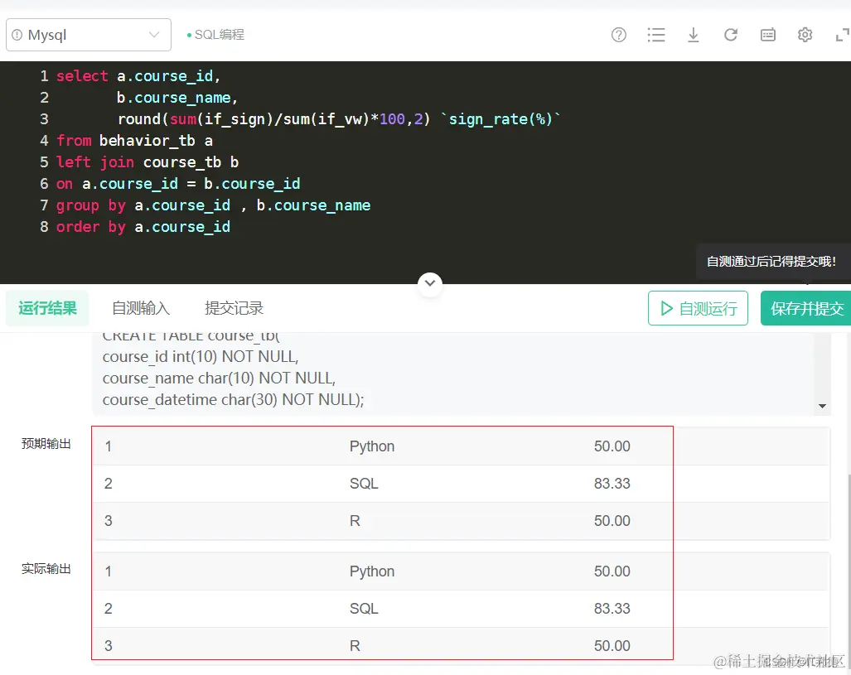The width and height of the screenshot is (851, 675).
Task: Click the 预期输出 label
Action: coord(46,444)
